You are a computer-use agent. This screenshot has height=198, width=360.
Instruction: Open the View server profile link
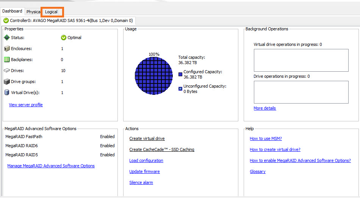click(26, 105)
